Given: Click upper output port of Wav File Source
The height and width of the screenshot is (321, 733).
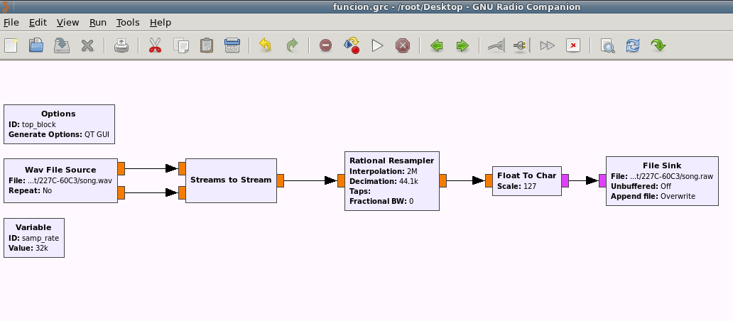Looking at the screenshot, I should click(121, 169).
